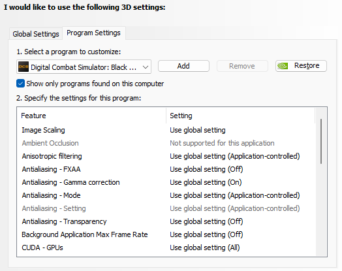The width and height of the screenshot is (342, 271).
Task: Open CUDA - GPUs setting value
Action: (x=205, y=248)
